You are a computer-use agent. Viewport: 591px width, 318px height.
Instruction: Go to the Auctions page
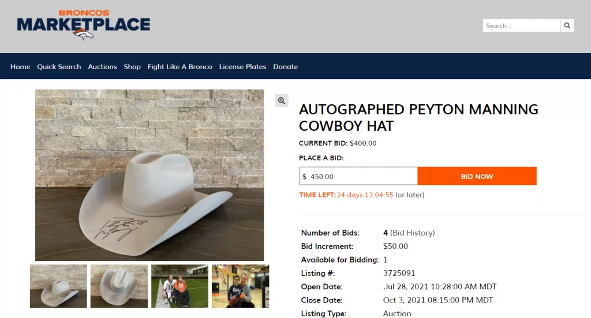pos(103,67)
